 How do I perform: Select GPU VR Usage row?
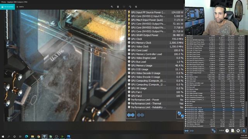tap(155, 88)
